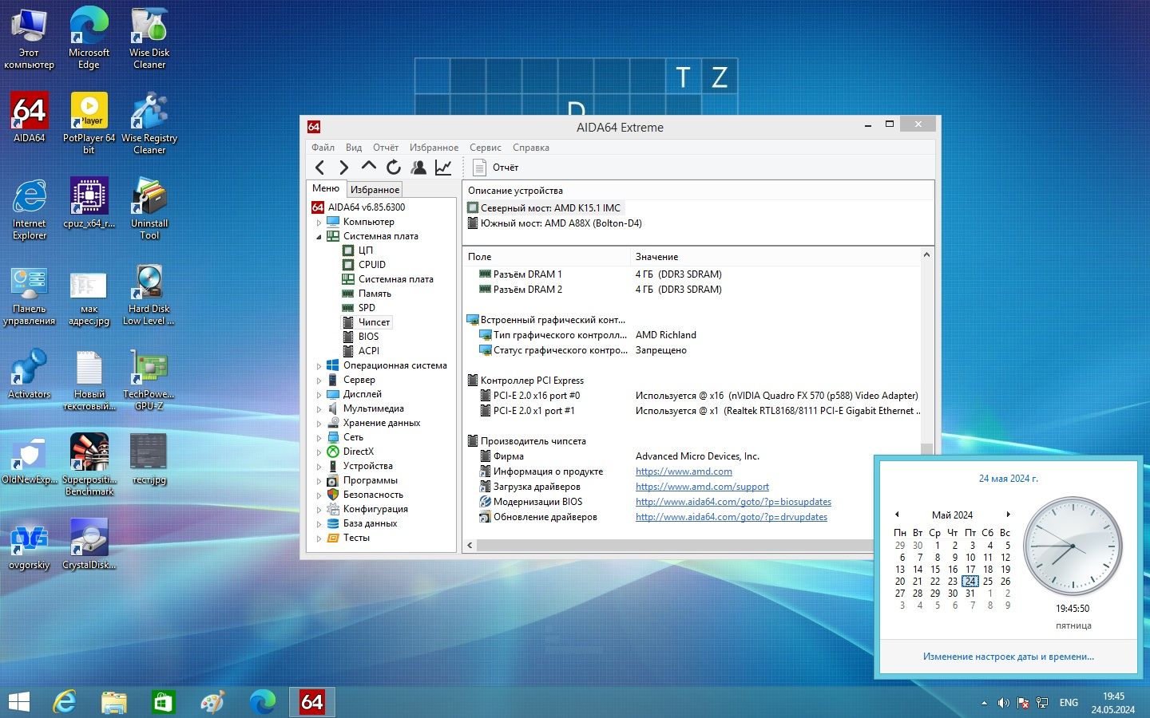Expand the Компьютер tree node
The width and height of the screenshot is (1150, 718).
pyautogui.click(x=319, y=223)
